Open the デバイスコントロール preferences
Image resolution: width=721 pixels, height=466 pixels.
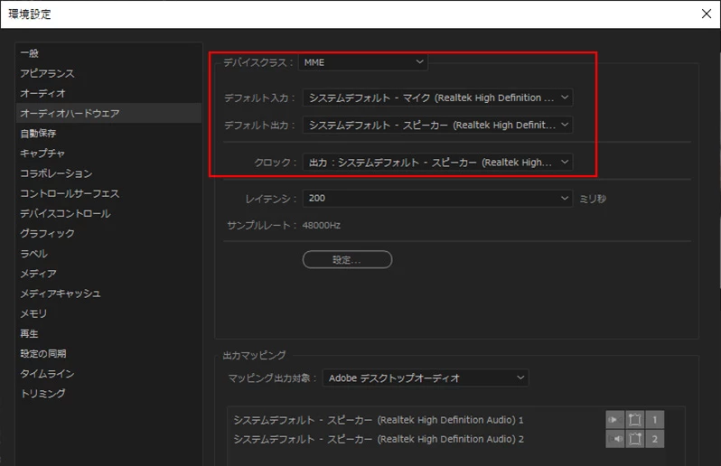(x=108, y=213)
